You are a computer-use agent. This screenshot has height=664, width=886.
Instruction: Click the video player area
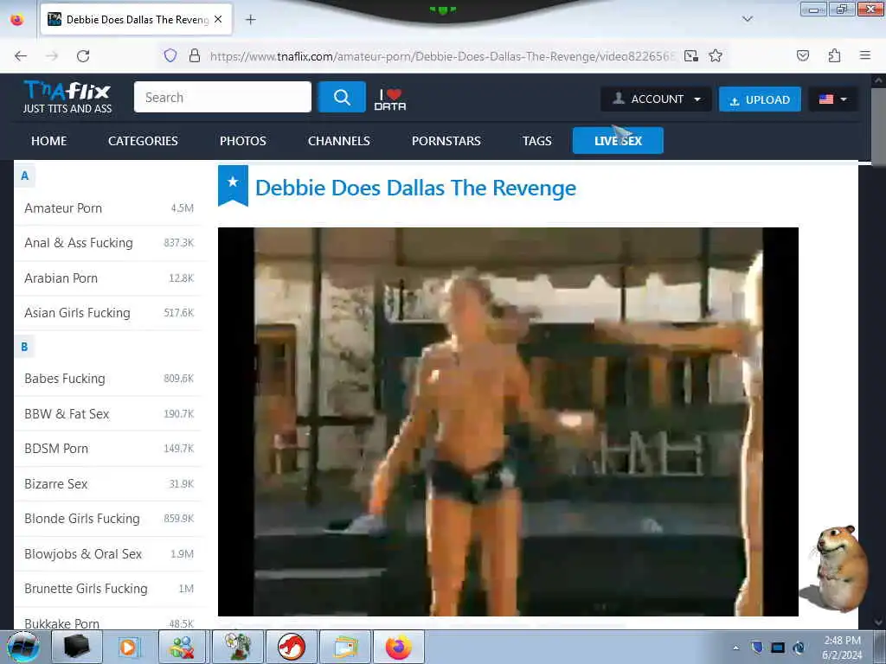pyautogui.click(x=508, y=422)
